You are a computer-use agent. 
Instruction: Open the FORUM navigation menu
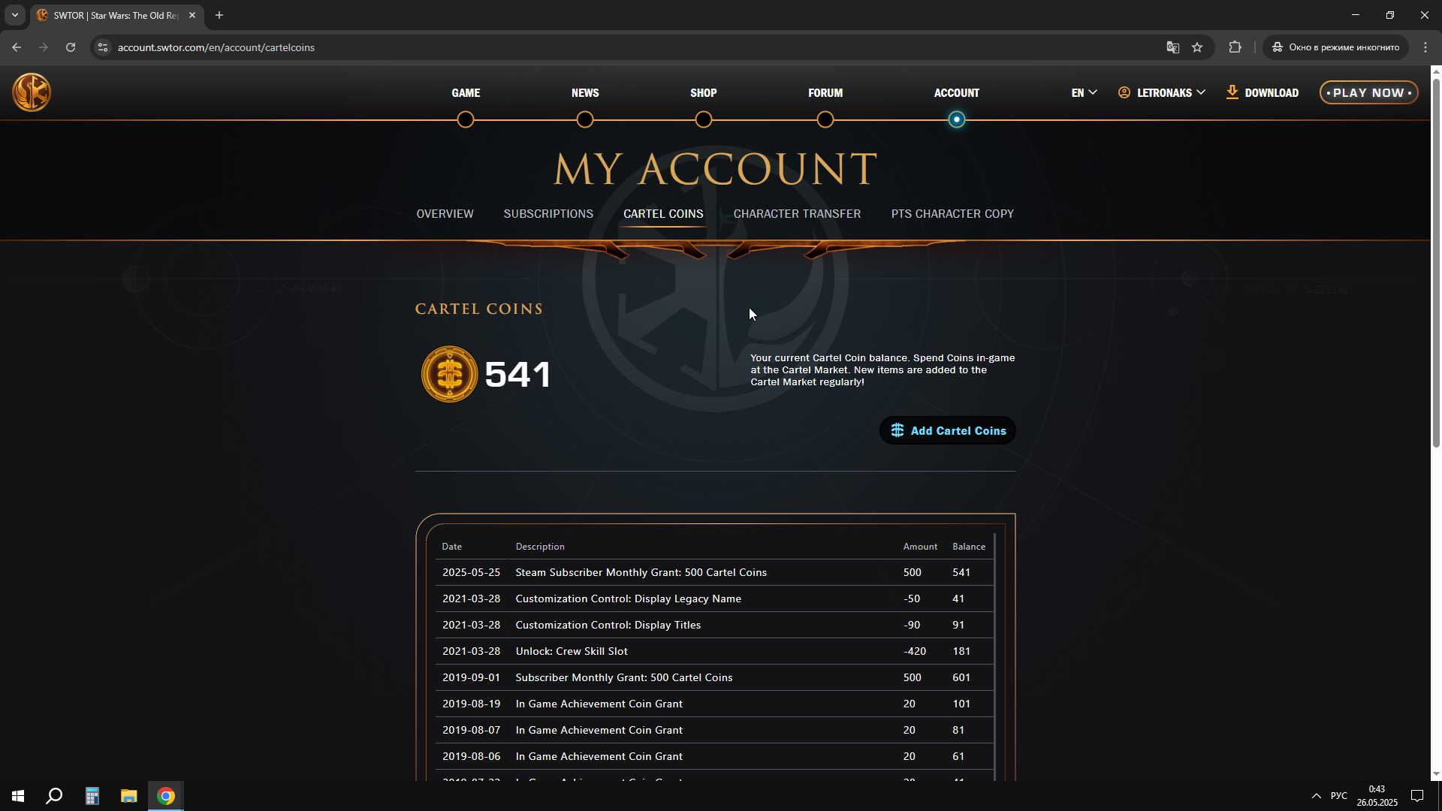click(825, 92)
